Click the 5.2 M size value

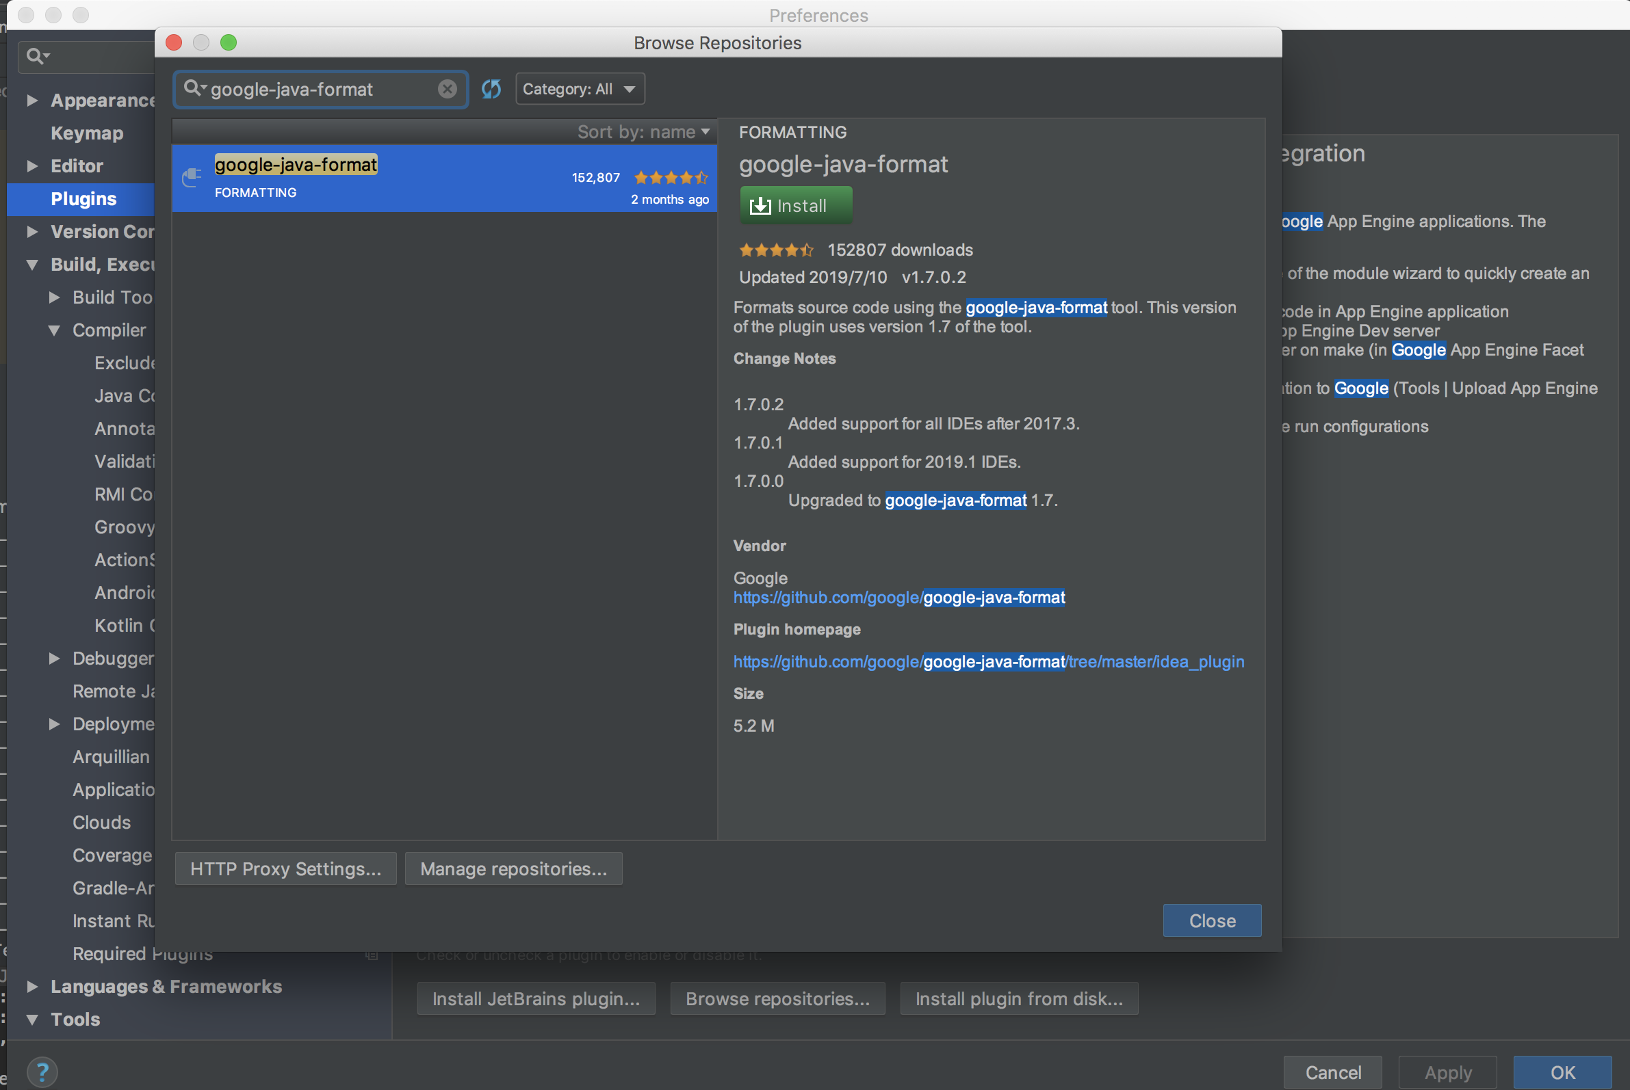coord(753,726)
